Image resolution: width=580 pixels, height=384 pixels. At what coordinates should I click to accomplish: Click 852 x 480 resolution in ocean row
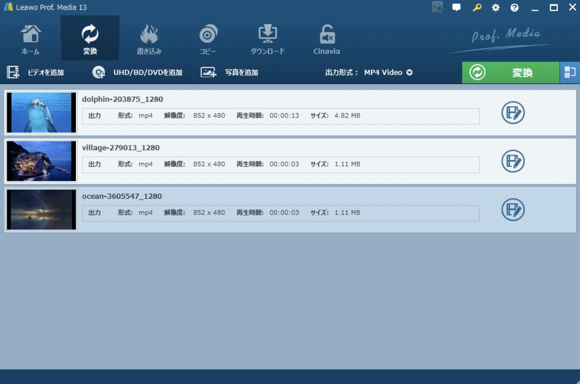point(209,213)
